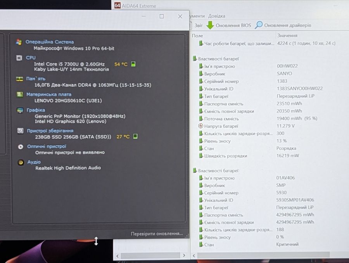Image resolution: width=349 pixels, height=263 pixels.
Task: Select Швидкість розрядки row
Action: pos(249,156)
